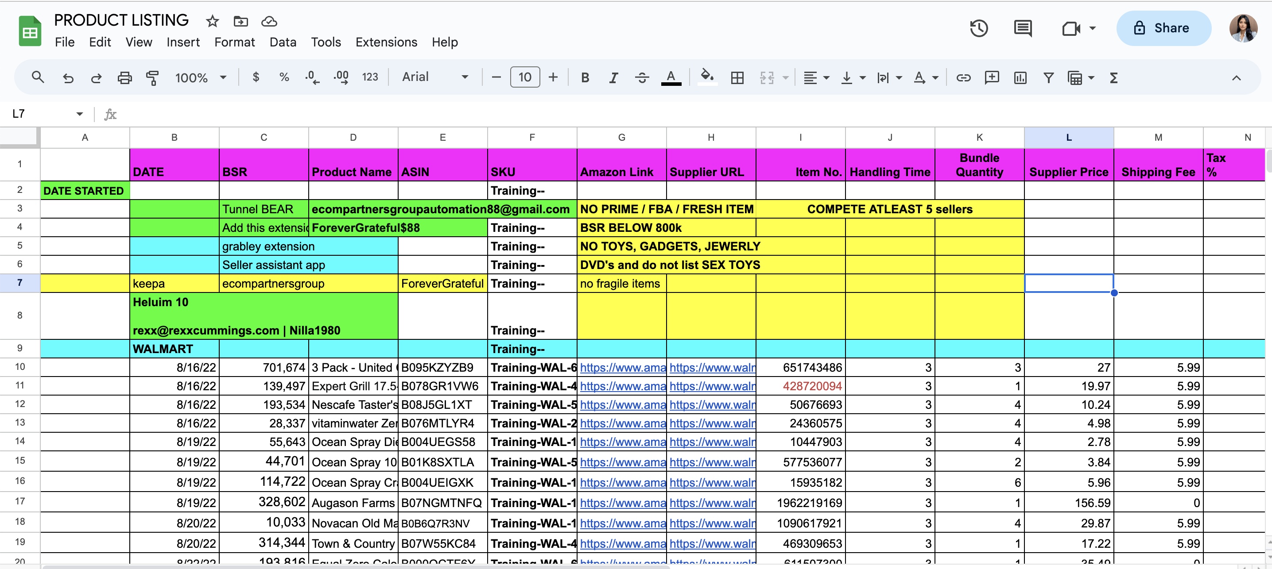Click the paint format roller icon
The width and height of the screenshot is (1272, 569).
(x=153, y=77)
